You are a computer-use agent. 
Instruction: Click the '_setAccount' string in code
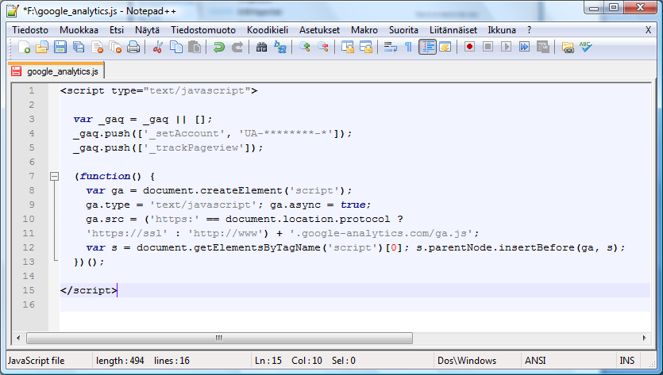tap(184, 133)
